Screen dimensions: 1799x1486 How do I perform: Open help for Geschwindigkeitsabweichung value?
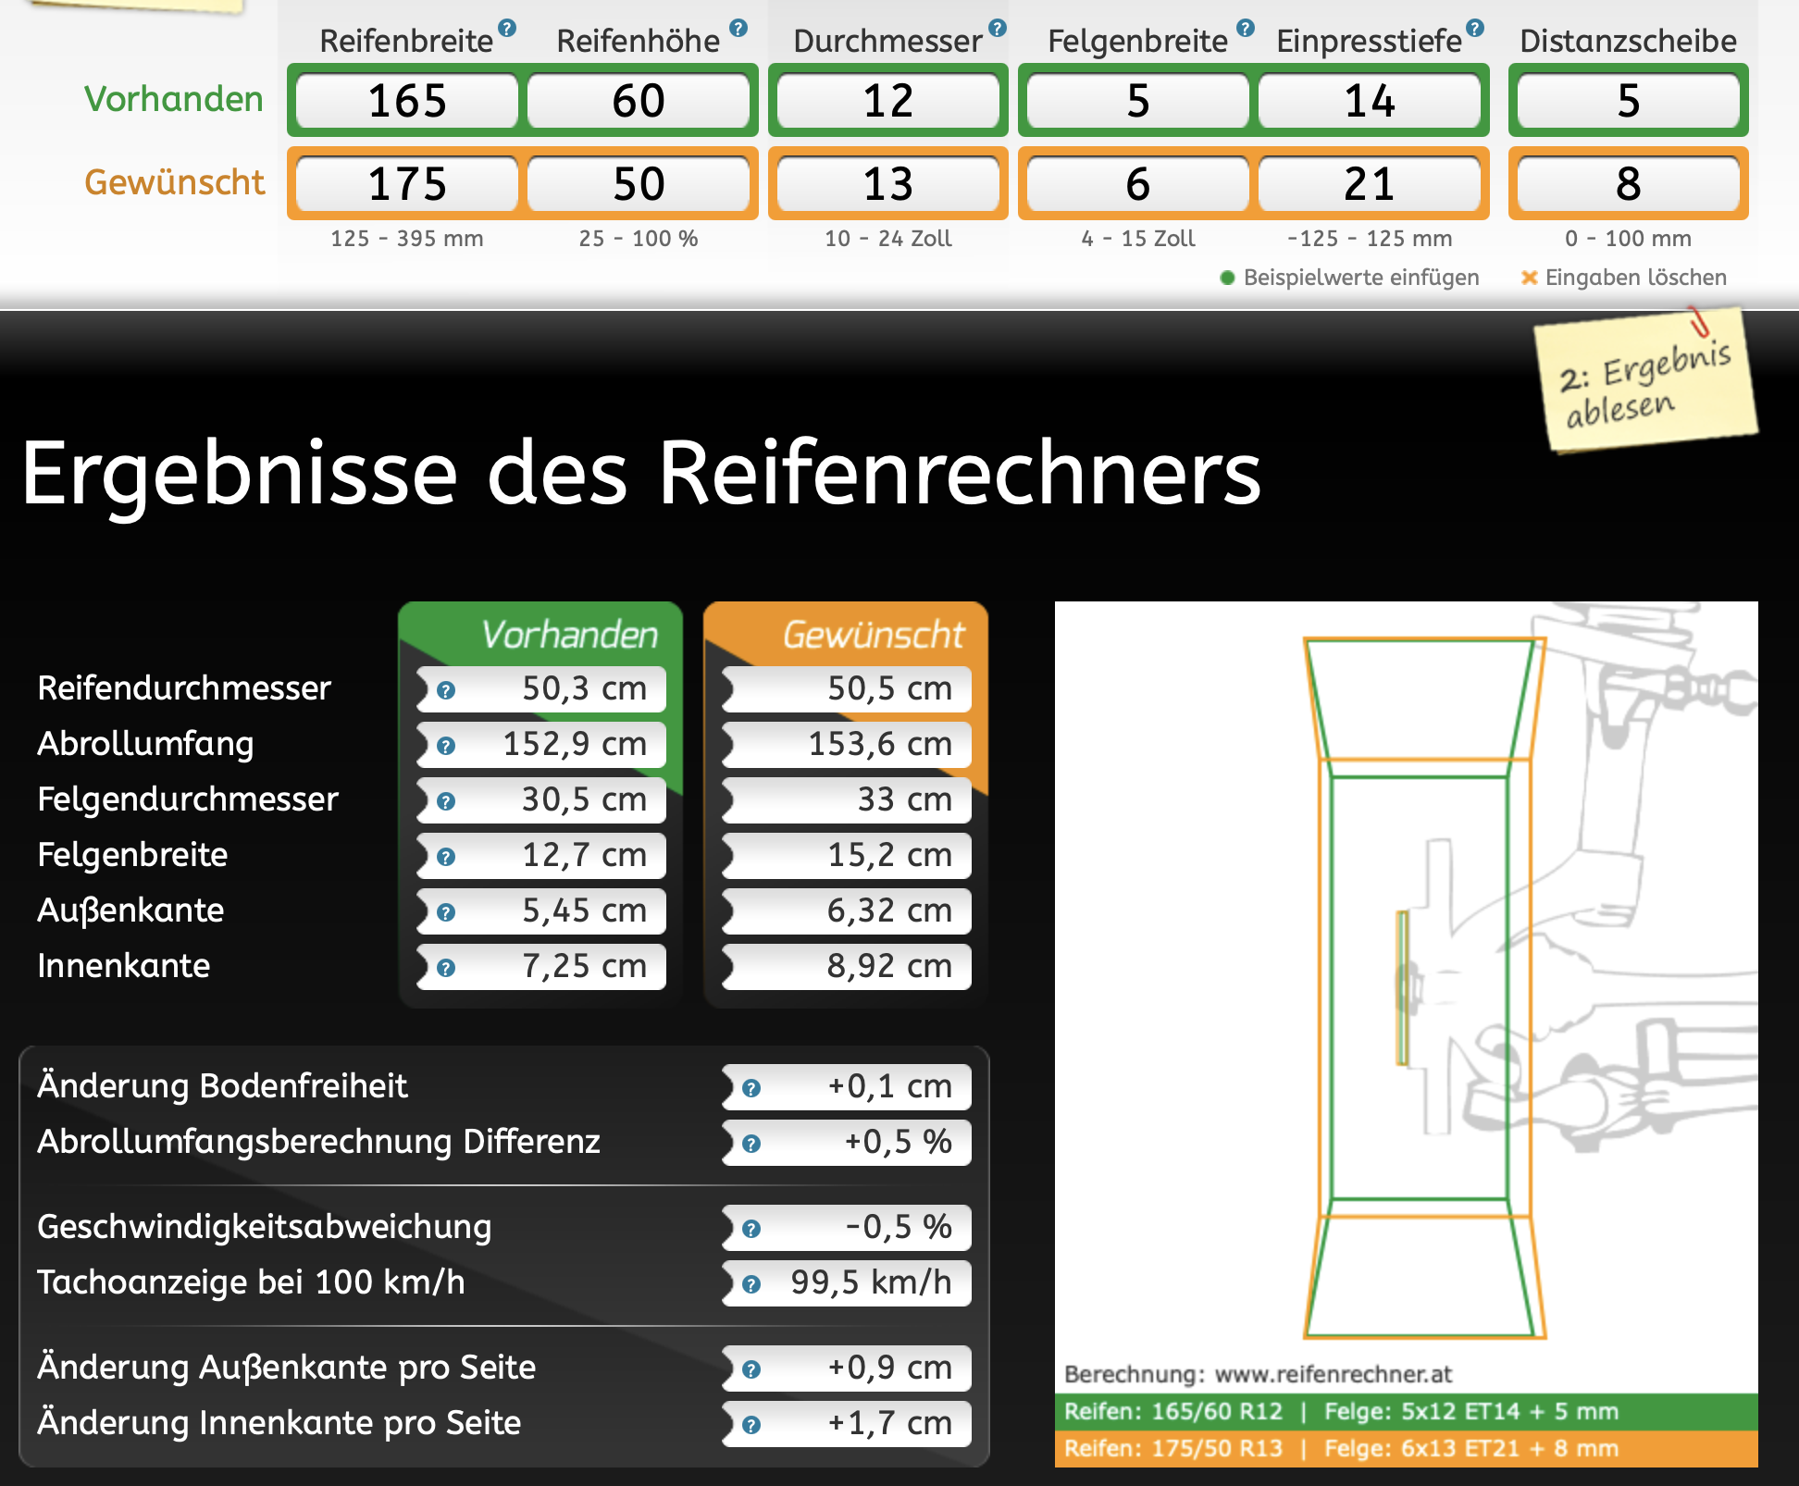(x=751, y=1229)
